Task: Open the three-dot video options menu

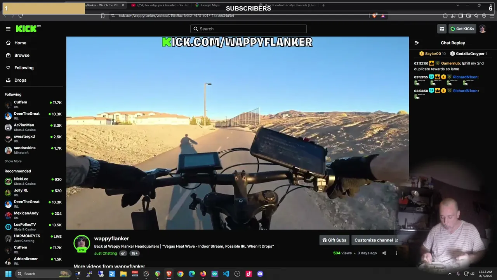Action: click(396, 253)
